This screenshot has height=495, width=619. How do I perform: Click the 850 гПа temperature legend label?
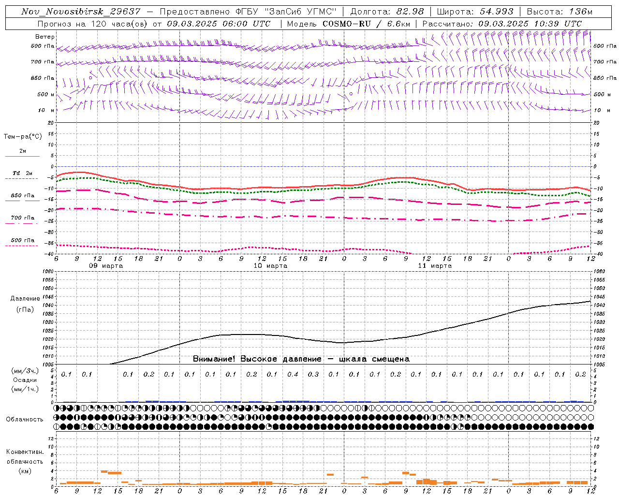coord(23,196)
